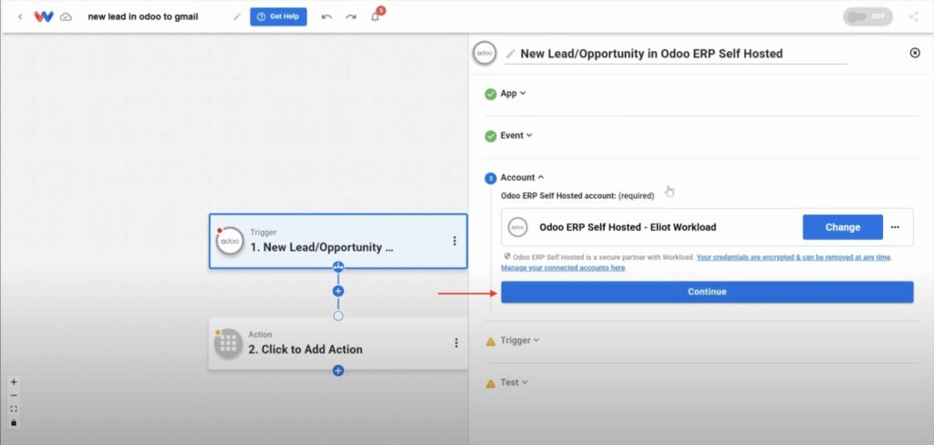The image size is (934, 445).
Task: Click the Odoo logo in panel header
Action: click(x=484, y=52)
